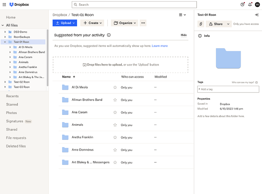Hide the suggested activity section
Image resolution: width=262 pixels, height=194 pixels.
pyautogui.click(x=184, y=35)
